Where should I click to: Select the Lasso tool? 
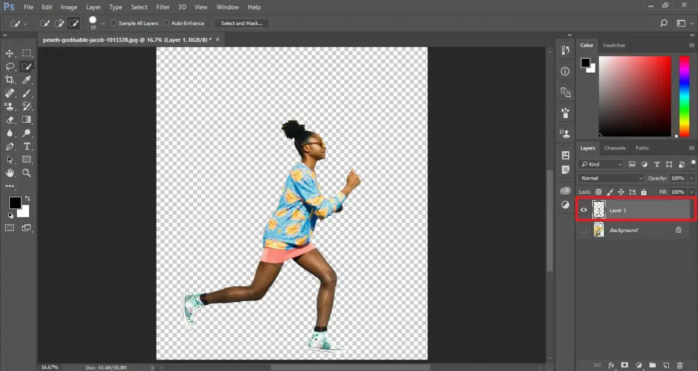click(x=9, y=66)
